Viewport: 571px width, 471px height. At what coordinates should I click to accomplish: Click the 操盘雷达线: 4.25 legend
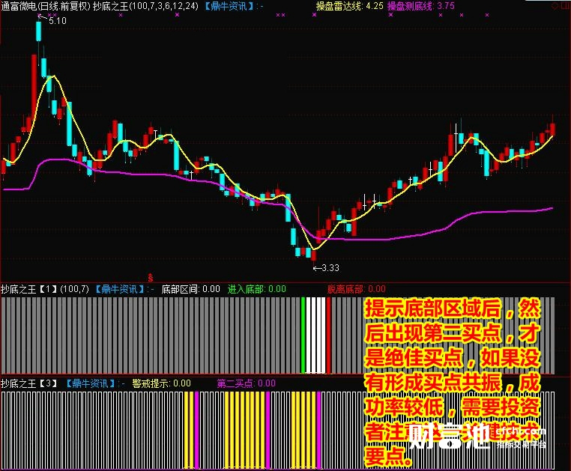coord(350,6)
